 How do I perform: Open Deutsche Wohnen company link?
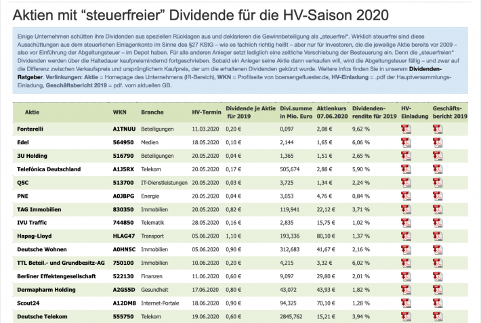(x=42, y=250)
